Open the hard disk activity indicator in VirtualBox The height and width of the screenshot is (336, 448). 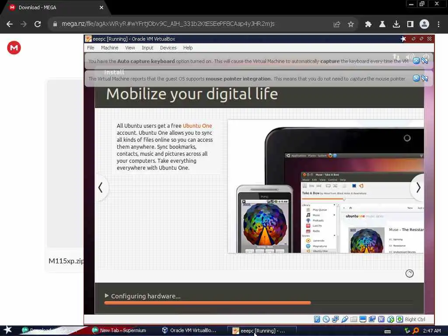317,319
